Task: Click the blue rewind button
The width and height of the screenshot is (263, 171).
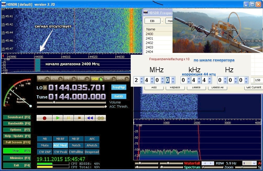Action: [x=90, y=118]
